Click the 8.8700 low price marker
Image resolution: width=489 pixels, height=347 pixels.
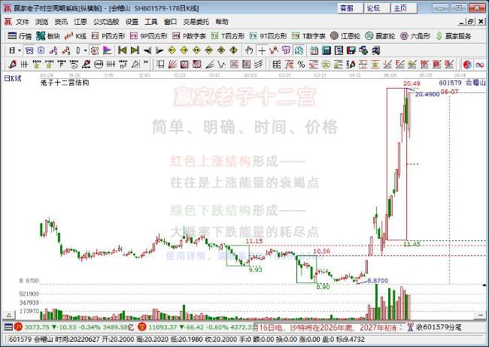378,281
